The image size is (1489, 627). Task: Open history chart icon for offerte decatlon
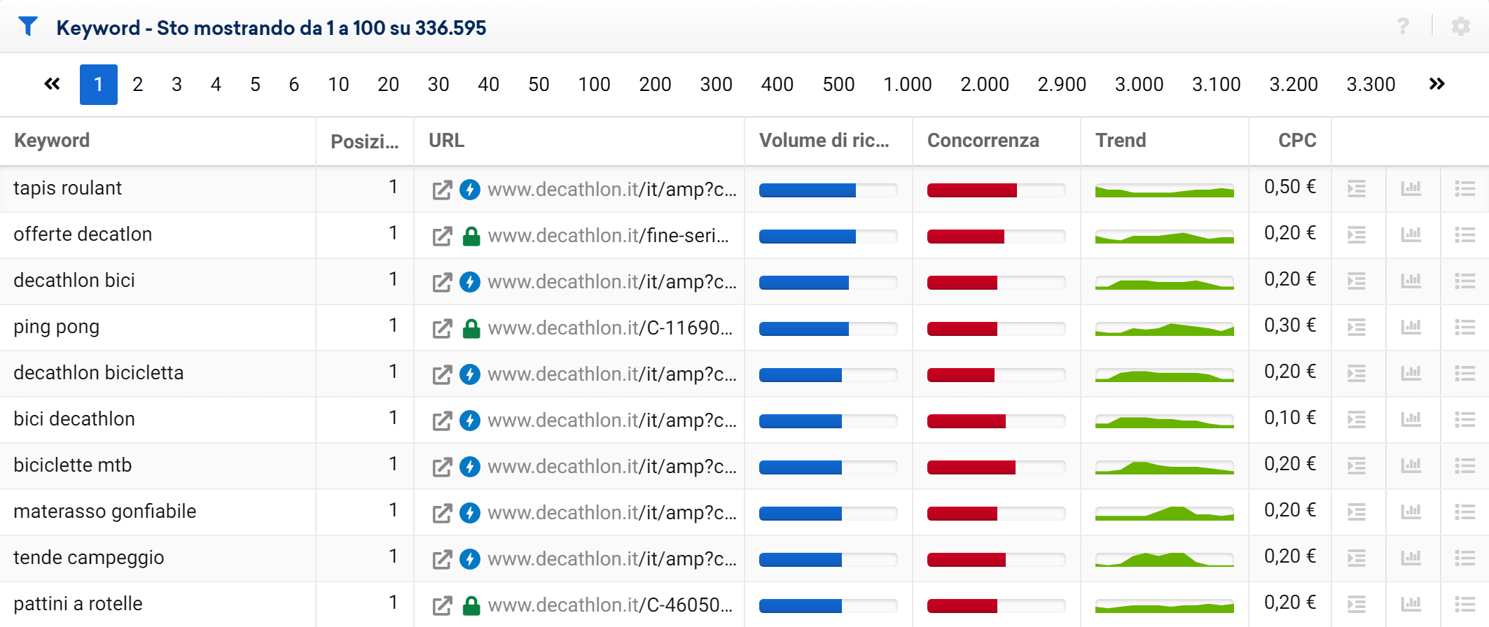coord(1411,234)
